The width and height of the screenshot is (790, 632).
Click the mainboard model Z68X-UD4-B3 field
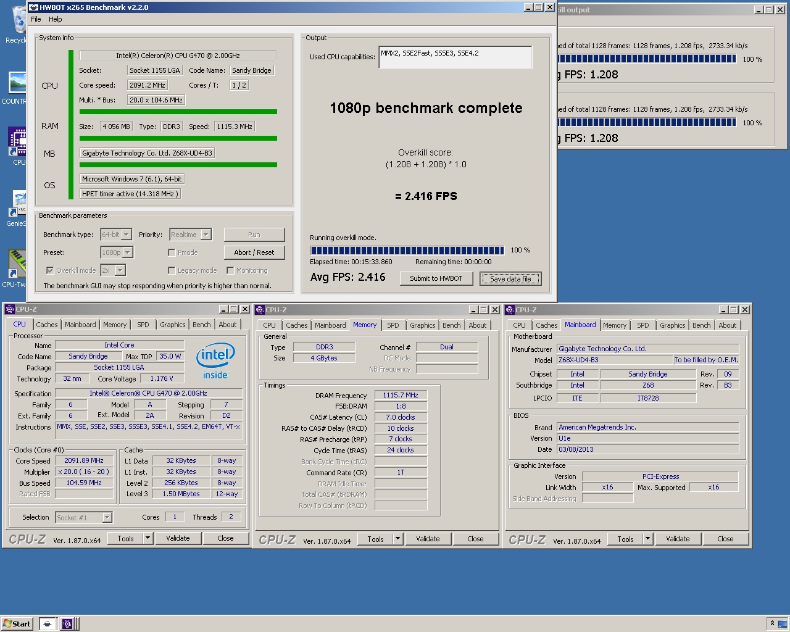click(614, 360)
